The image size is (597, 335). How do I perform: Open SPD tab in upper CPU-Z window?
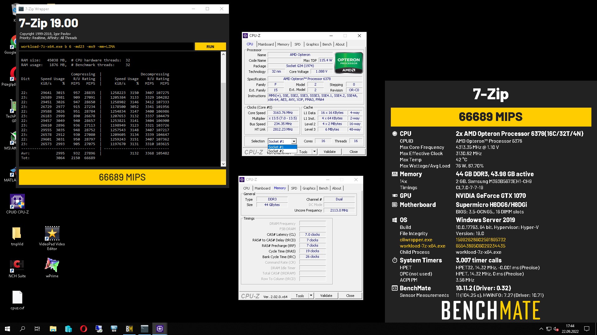click(x=298, y=44)
